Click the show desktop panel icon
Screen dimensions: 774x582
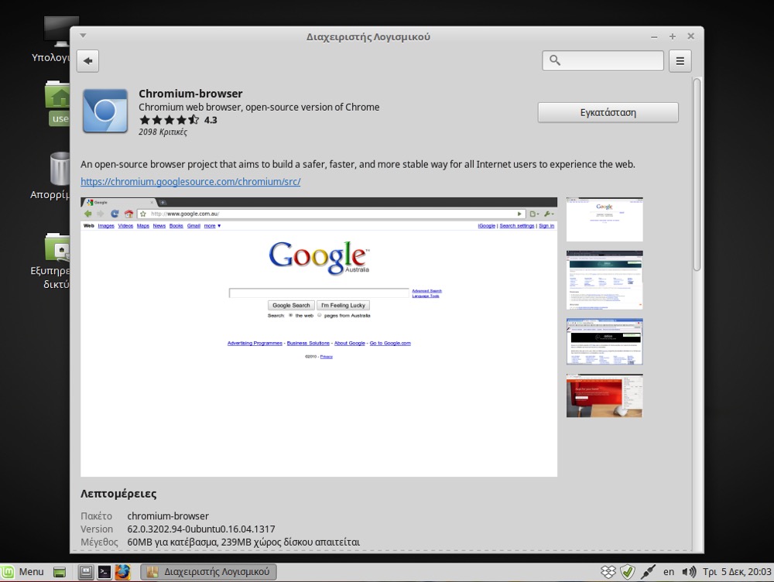60,572
